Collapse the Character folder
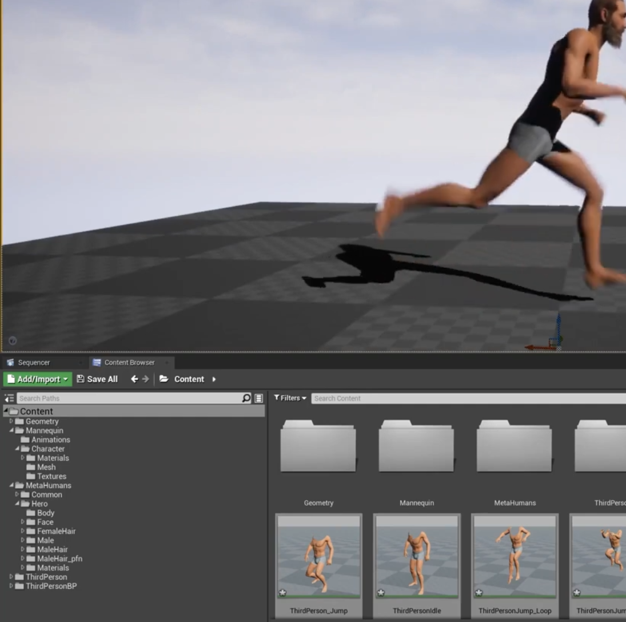Screen dimensions: 626x622 17,449
